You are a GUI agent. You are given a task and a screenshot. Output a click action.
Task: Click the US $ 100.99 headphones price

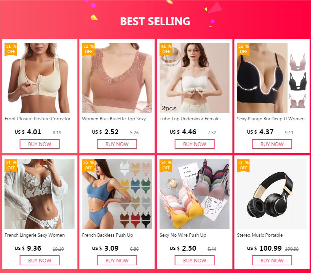(264, 248)
